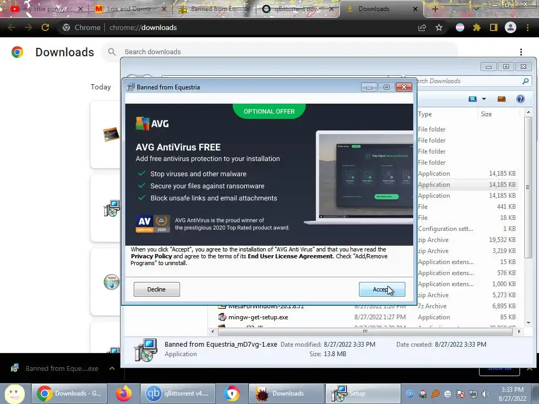The image size is (539, 404).
Task: Click the share page icon in the address bar
Action: point(422,27)
